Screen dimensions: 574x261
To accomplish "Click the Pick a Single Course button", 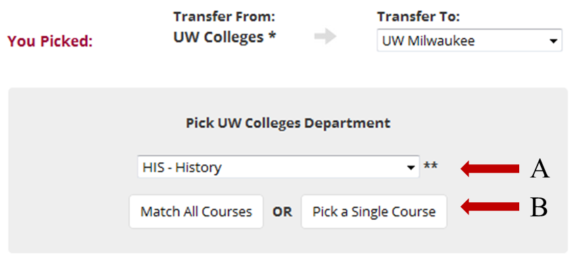I will 374,212.
